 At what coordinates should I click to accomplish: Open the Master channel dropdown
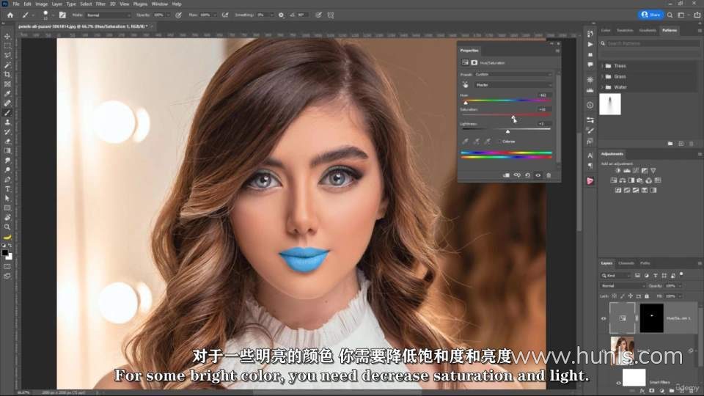point(513,85)
